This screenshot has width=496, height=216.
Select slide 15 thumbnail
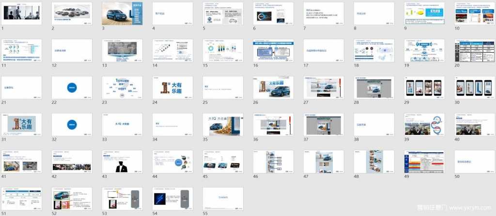[223, 51]
